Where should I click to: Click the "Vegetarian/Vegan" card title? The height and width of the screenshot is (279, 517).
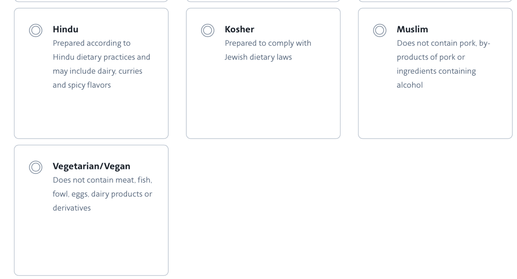[x=92, y=166]
